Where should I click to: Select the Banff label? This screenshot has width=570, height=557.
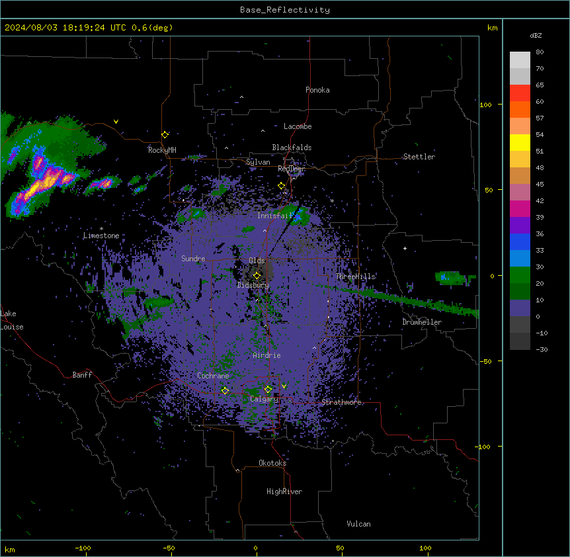[82, 375]
